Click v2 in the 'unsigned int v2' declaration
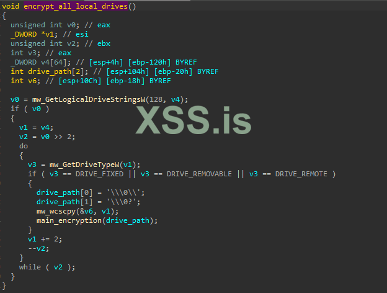 71,43
